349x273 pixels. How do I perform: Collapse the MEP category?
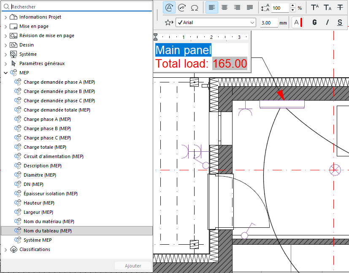pos(6,73)
